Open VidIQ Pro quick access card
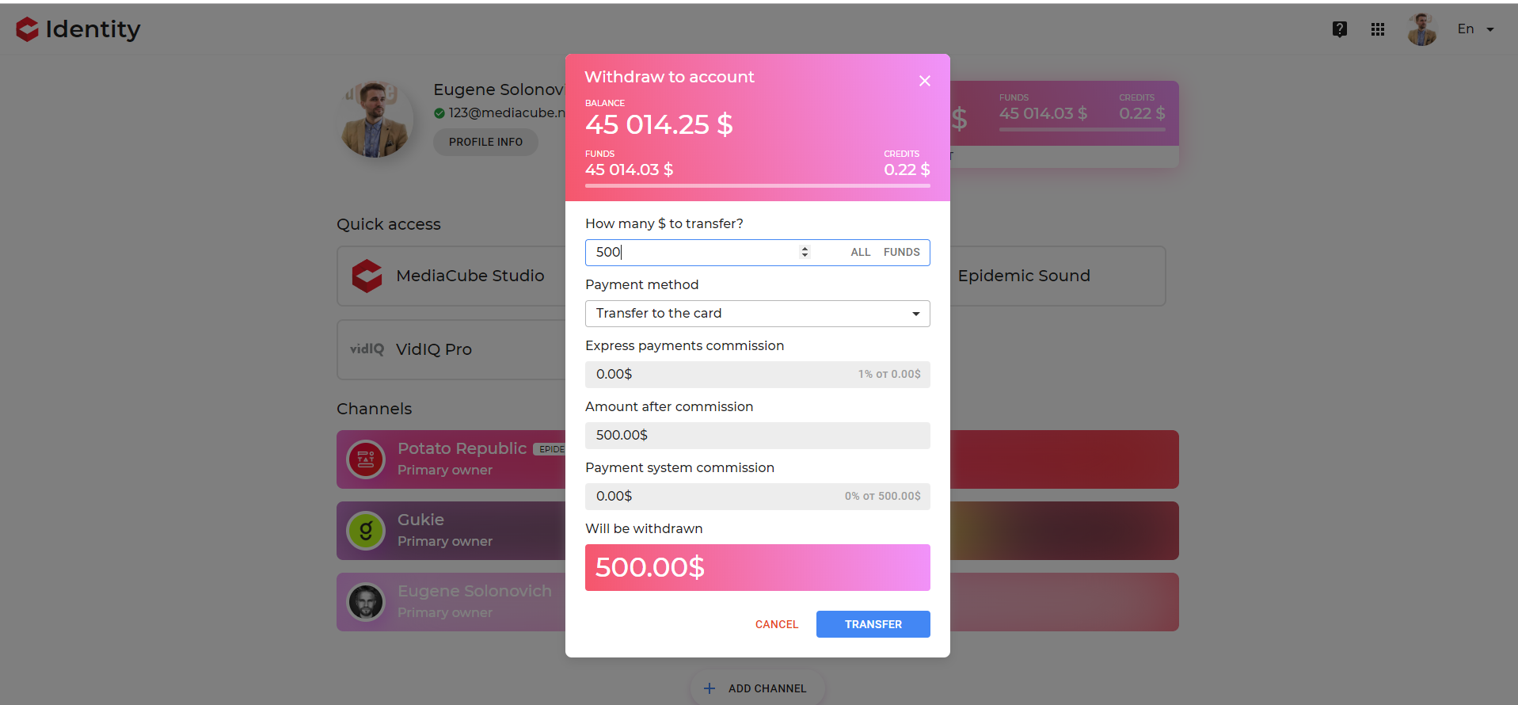The height and width of the screenshot is (705, 1518). point(451,349)
